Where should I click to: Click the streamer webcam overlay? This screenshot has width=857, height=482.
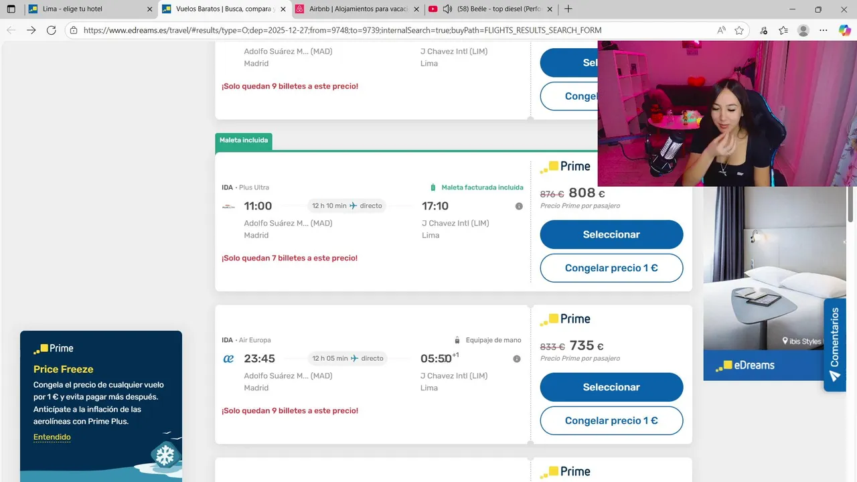(x=727, y=114)
